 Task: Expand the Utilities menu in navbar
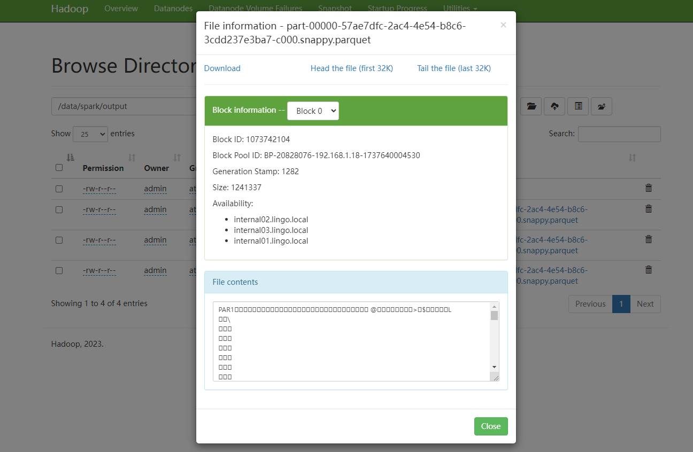(460, 9)
